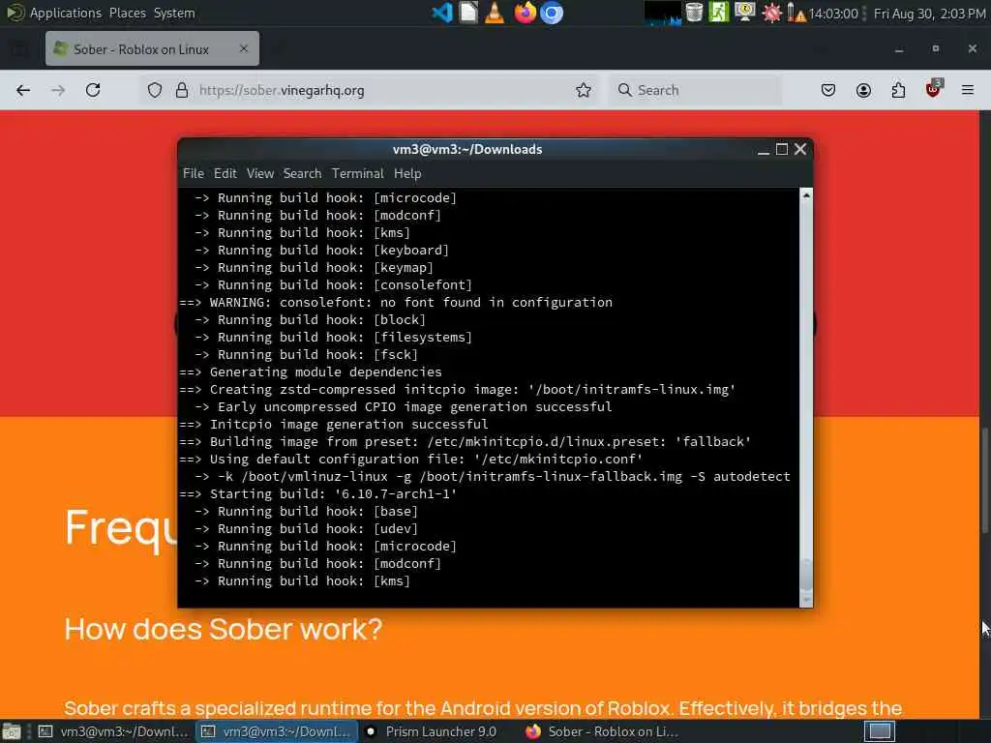The height and width of the screenshot is (743, 991).
Task: Click "Early uncompressed CPIO image generation successful" line
Action: pos(403,406)
